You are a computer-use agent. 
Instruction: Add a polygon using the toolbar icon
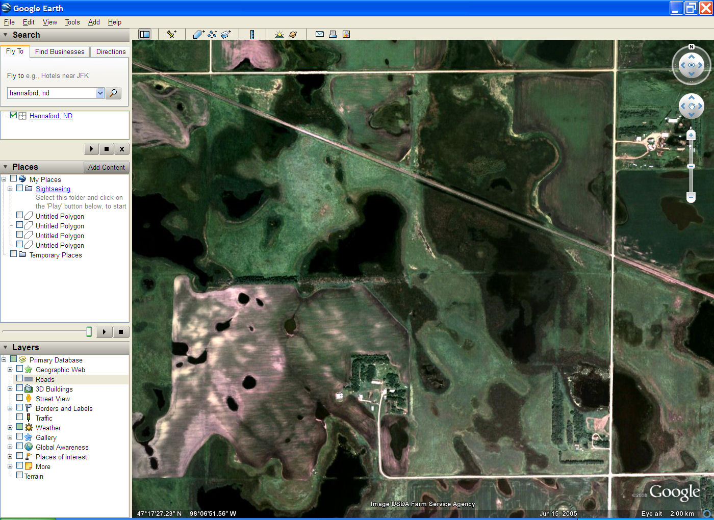point(198,34)
